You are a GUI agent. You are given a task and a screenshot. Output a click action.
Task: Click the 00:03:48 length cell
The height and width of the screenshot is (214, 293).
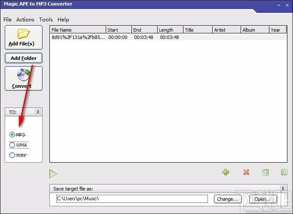coord(169,37)
